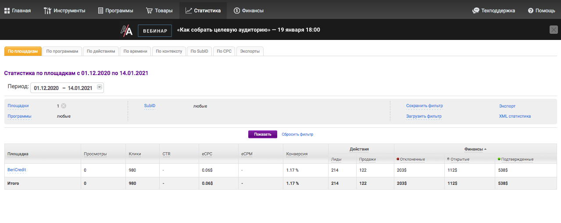Viewport: 561px width, 223px height.
Task: Open the Программы filter
Action: [19, 116]
